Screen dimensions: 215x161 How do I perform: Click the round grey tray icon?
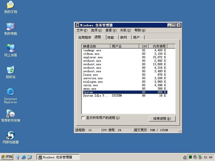pyautogui.click(x=195, y=157)
